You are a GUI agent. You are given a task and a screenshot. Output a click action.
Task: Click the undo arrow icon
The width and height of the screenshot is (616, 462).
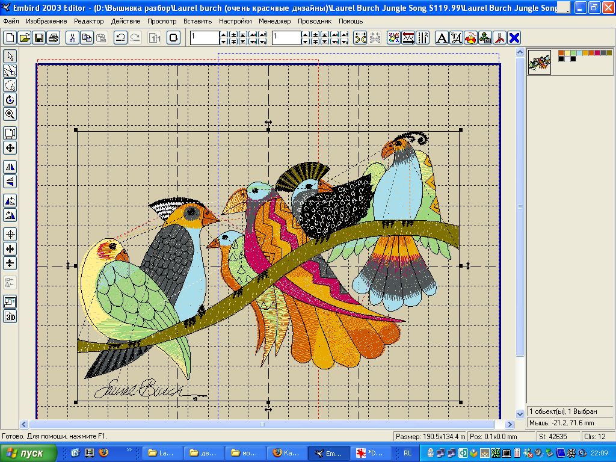click(x=120, y=38)
